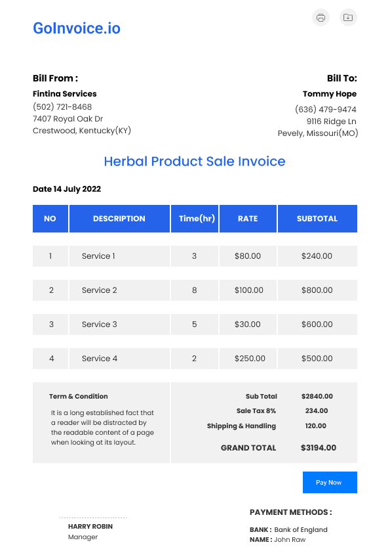Select the Date 14 July 2022 text
Screen dimensions: 390x553
[x=67, y=189]
